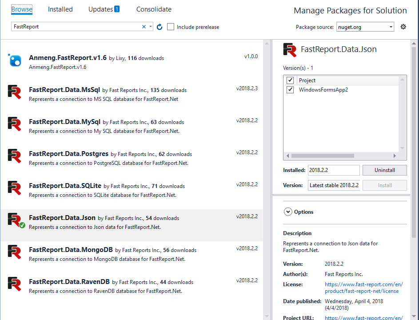
Task: Click the details pane scroll up arrow
Action: click(x=414, y=43)
